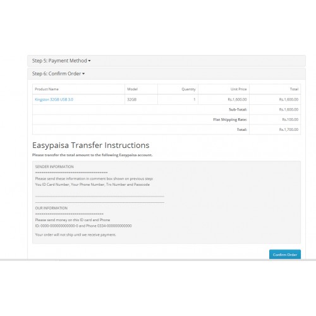The width and height of the screenshot is (316, 316).
Task: Select the ID and Phone number line
Action: point(83,226)
